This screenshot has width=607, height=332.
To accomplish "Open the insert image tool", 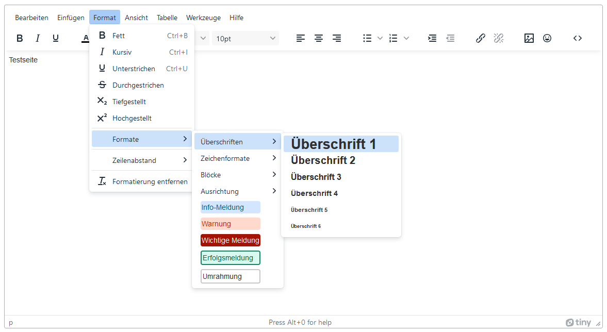I will [x=529, y=38].
